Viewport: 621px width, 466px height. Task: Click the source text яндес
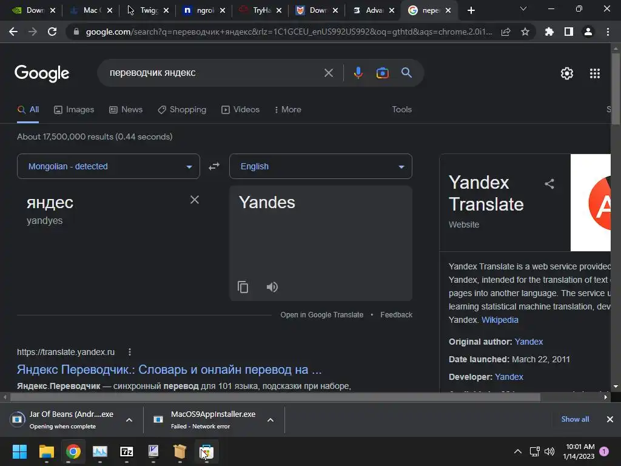[50, 203]
